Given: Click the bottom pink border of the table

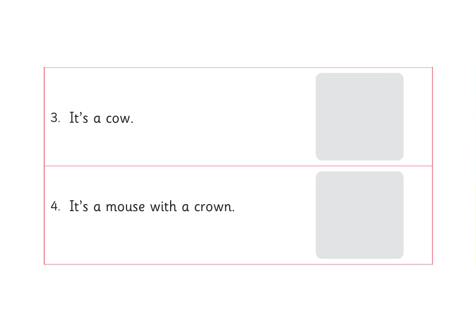Looking at the screenshot, I should pos(180,264).
